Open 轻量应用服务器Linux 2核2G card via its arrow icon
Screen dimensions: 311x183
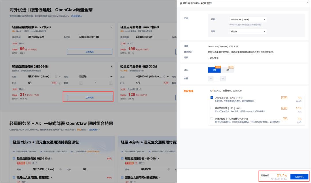(111, 27)
